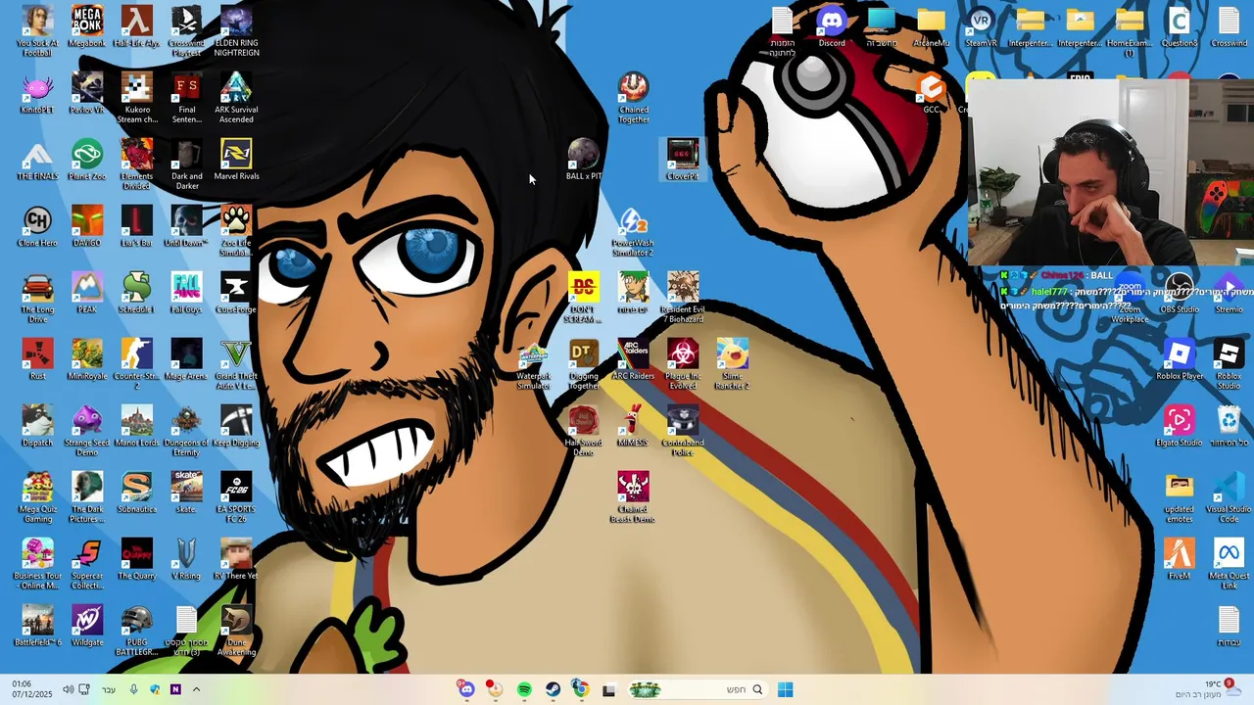Open Chrome from the taskbar
Screen dimensions: 1254x705
[580, 689]
